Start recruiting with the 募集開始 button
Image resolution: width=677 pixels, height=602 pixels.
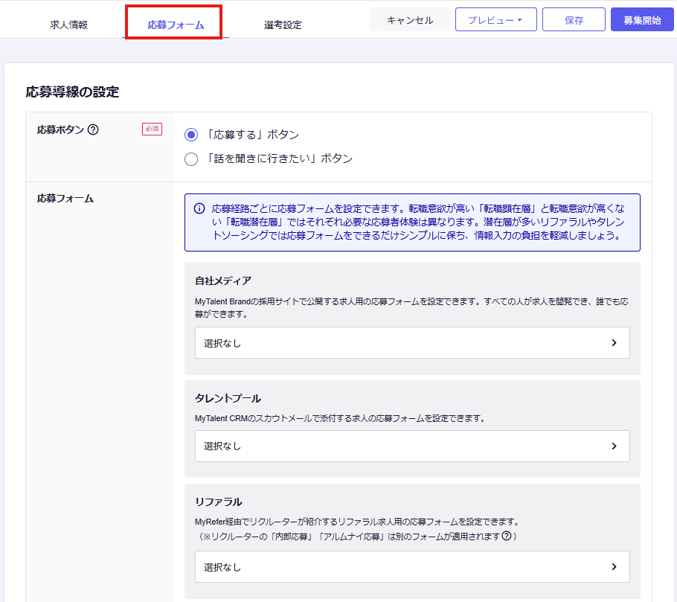click(642, 20)
